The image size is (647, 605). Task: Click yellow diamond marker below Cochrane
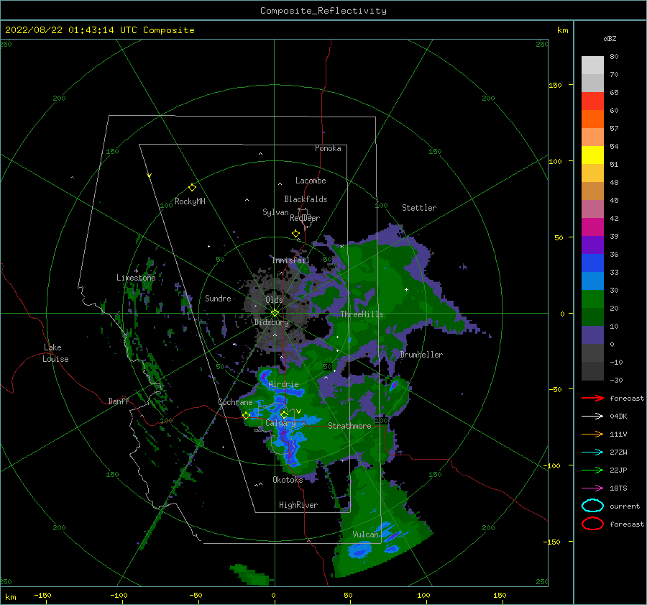(246, 416)
